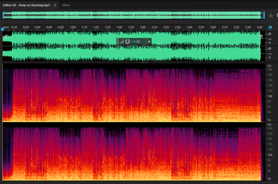Click the upper channel waveform display

pyautogui.click(x=134, y=39)
